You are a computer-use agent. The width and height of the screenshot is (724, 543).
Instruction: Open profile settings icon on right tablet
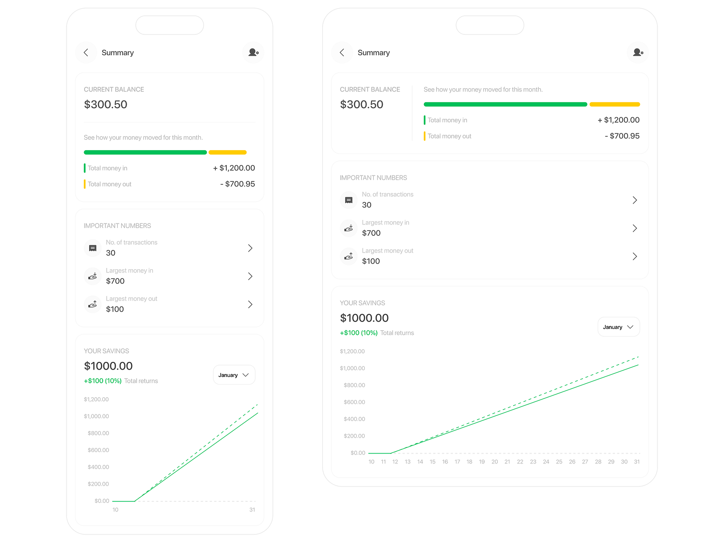638,52
